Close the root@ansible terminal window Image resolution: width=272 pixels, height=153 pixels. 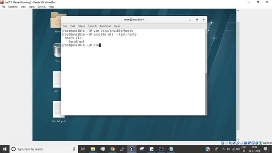pyautogui.click(x=204, y=20)
